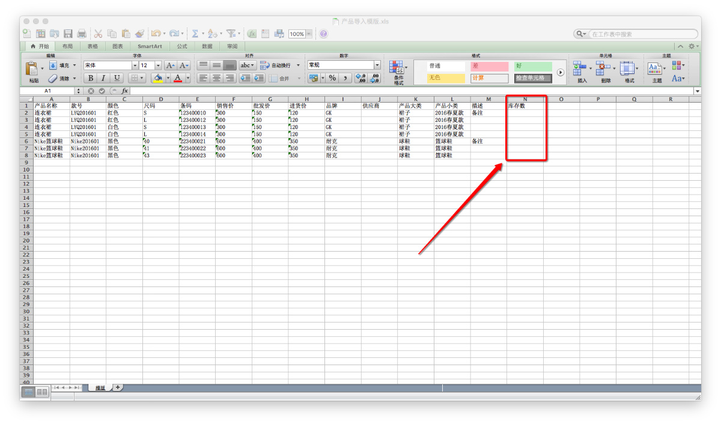The height and width of the screenshot is (424, 721).
Task: Decrease font size with A down button
Action: pos(184,65)
